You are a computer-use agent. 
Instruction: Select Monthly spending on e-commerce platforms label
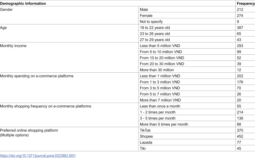point(37,76)
